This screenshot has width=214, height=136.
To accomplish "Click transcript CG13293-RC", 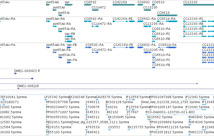I will (x=193, y=19).
